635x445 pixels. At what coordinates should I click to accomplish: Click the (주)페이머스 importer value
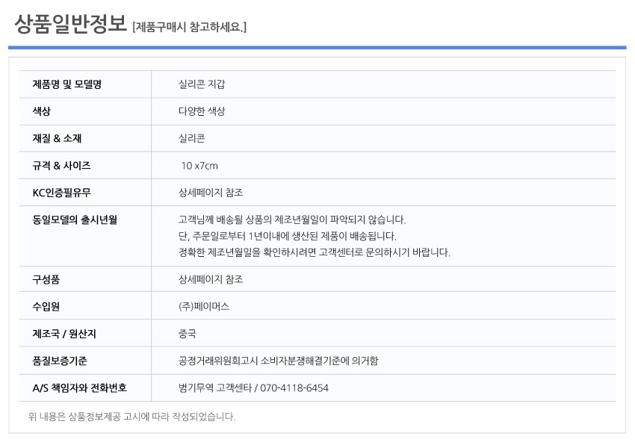click(204, 307)
